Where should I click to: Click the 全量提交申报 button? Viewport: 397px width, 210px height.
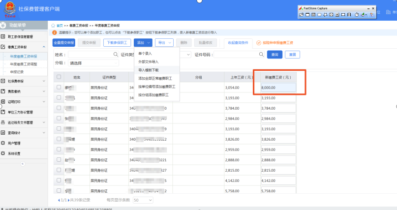(x=63, y=43)
